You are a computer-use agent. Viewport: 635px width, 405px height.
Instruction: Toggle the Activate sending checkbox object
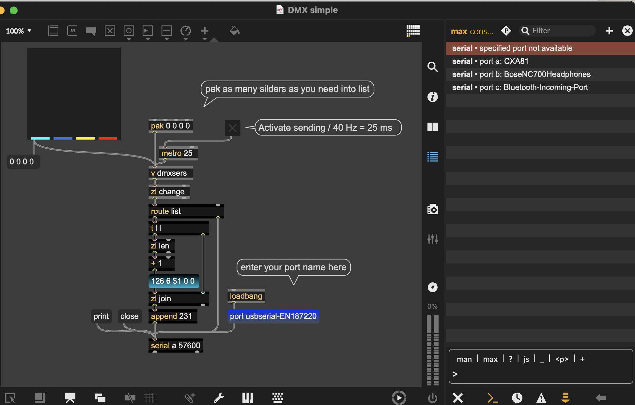[x=232, y=128]
